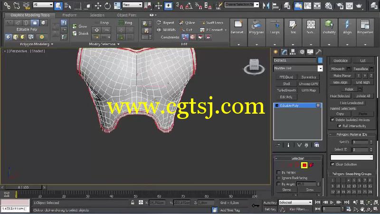
Task: Click the Pin Stack icon
Action: pyautogui.click(x=278, y=145)
